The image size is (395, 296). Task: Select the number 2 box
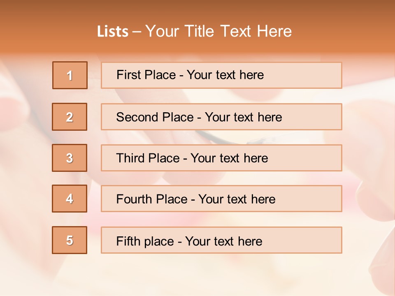(x=70, y=117)
